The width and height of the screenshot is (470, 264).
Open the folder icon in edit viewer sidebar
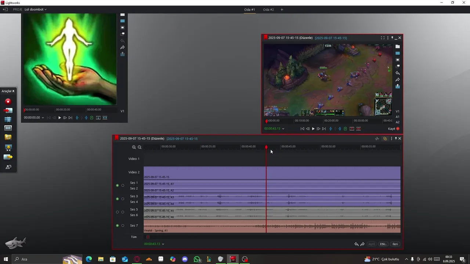tap(398, 47)
